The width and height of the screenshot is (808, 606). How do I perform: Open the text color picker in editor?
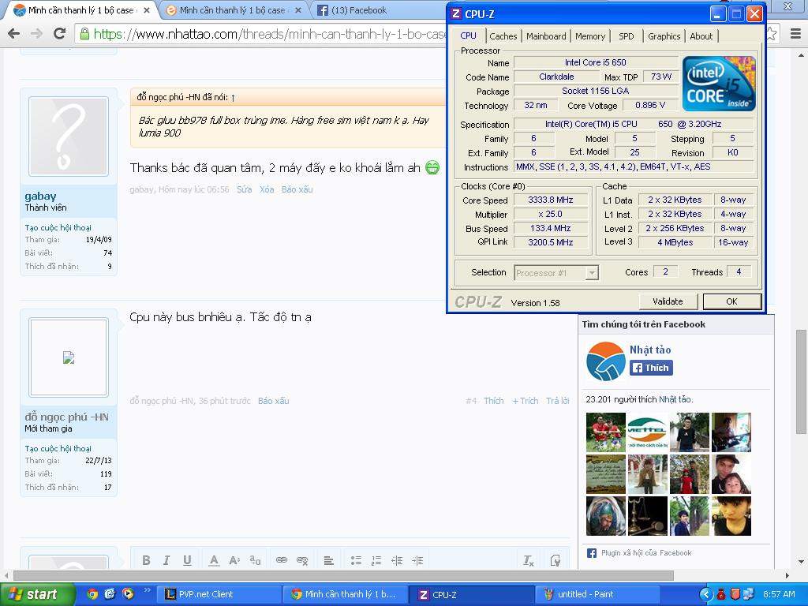214,560
